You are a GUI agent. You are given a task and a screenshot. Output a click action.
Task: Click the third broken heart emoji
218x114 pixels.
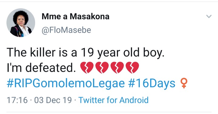click(117, 68)
